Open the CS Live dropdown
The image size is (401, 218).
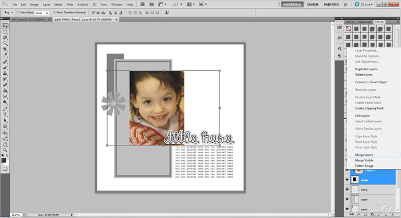[x=363, y=5]
